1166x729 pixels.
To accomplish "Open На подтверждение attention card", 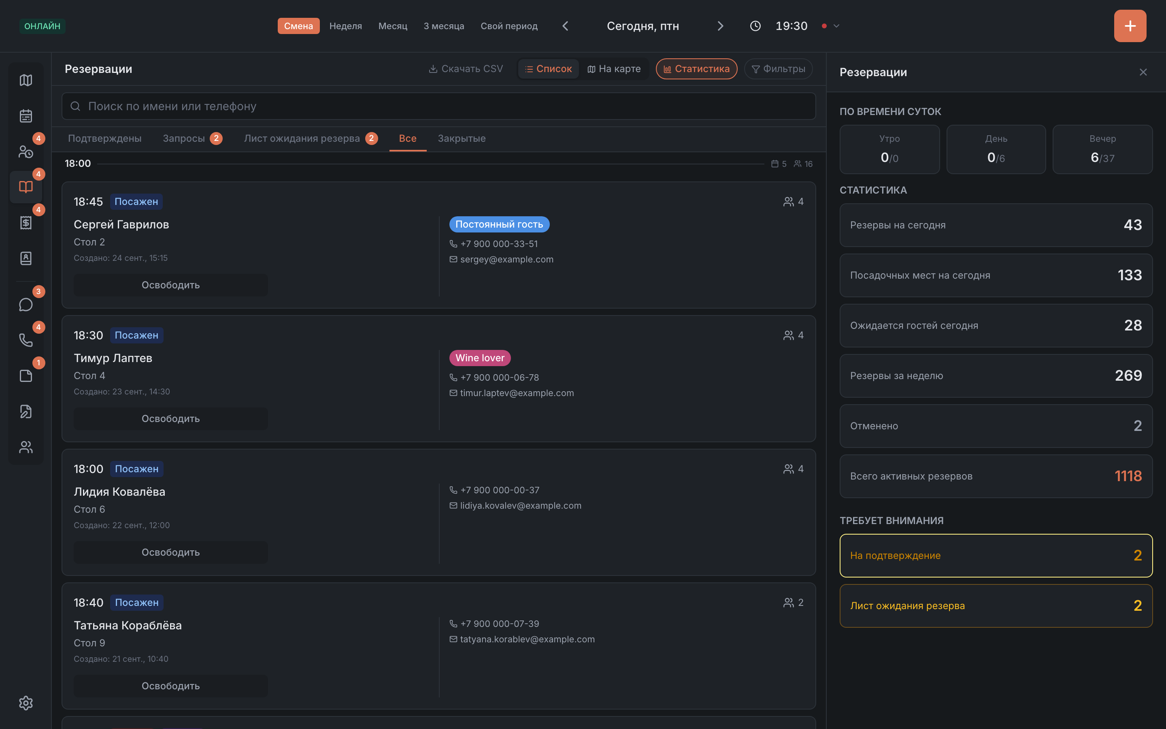I will click(x=996, y=555).
